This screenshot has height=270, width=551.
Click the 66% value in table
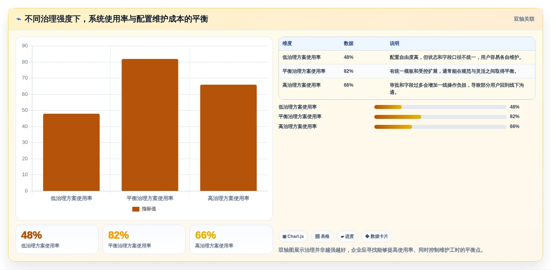pos(348,85)
